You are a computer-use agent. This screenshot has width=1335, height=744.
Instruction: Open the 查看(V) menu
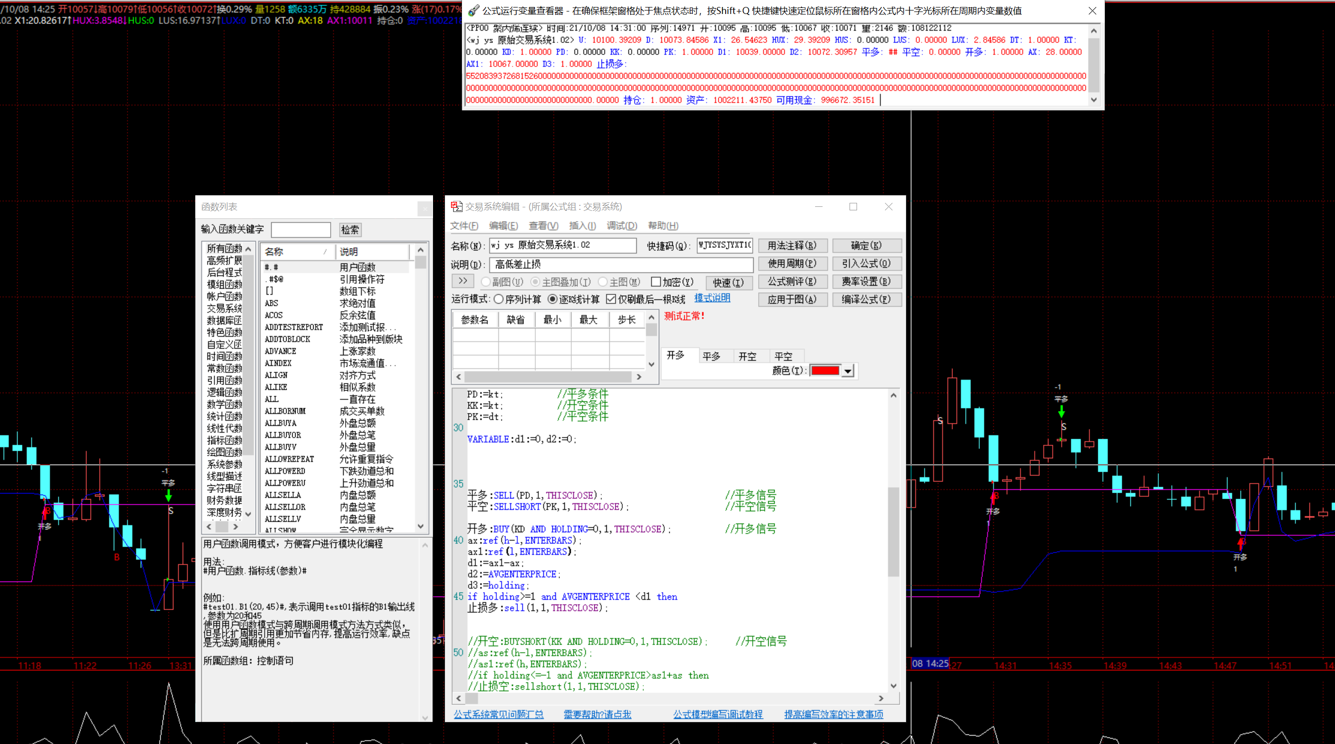pos(543,225)
